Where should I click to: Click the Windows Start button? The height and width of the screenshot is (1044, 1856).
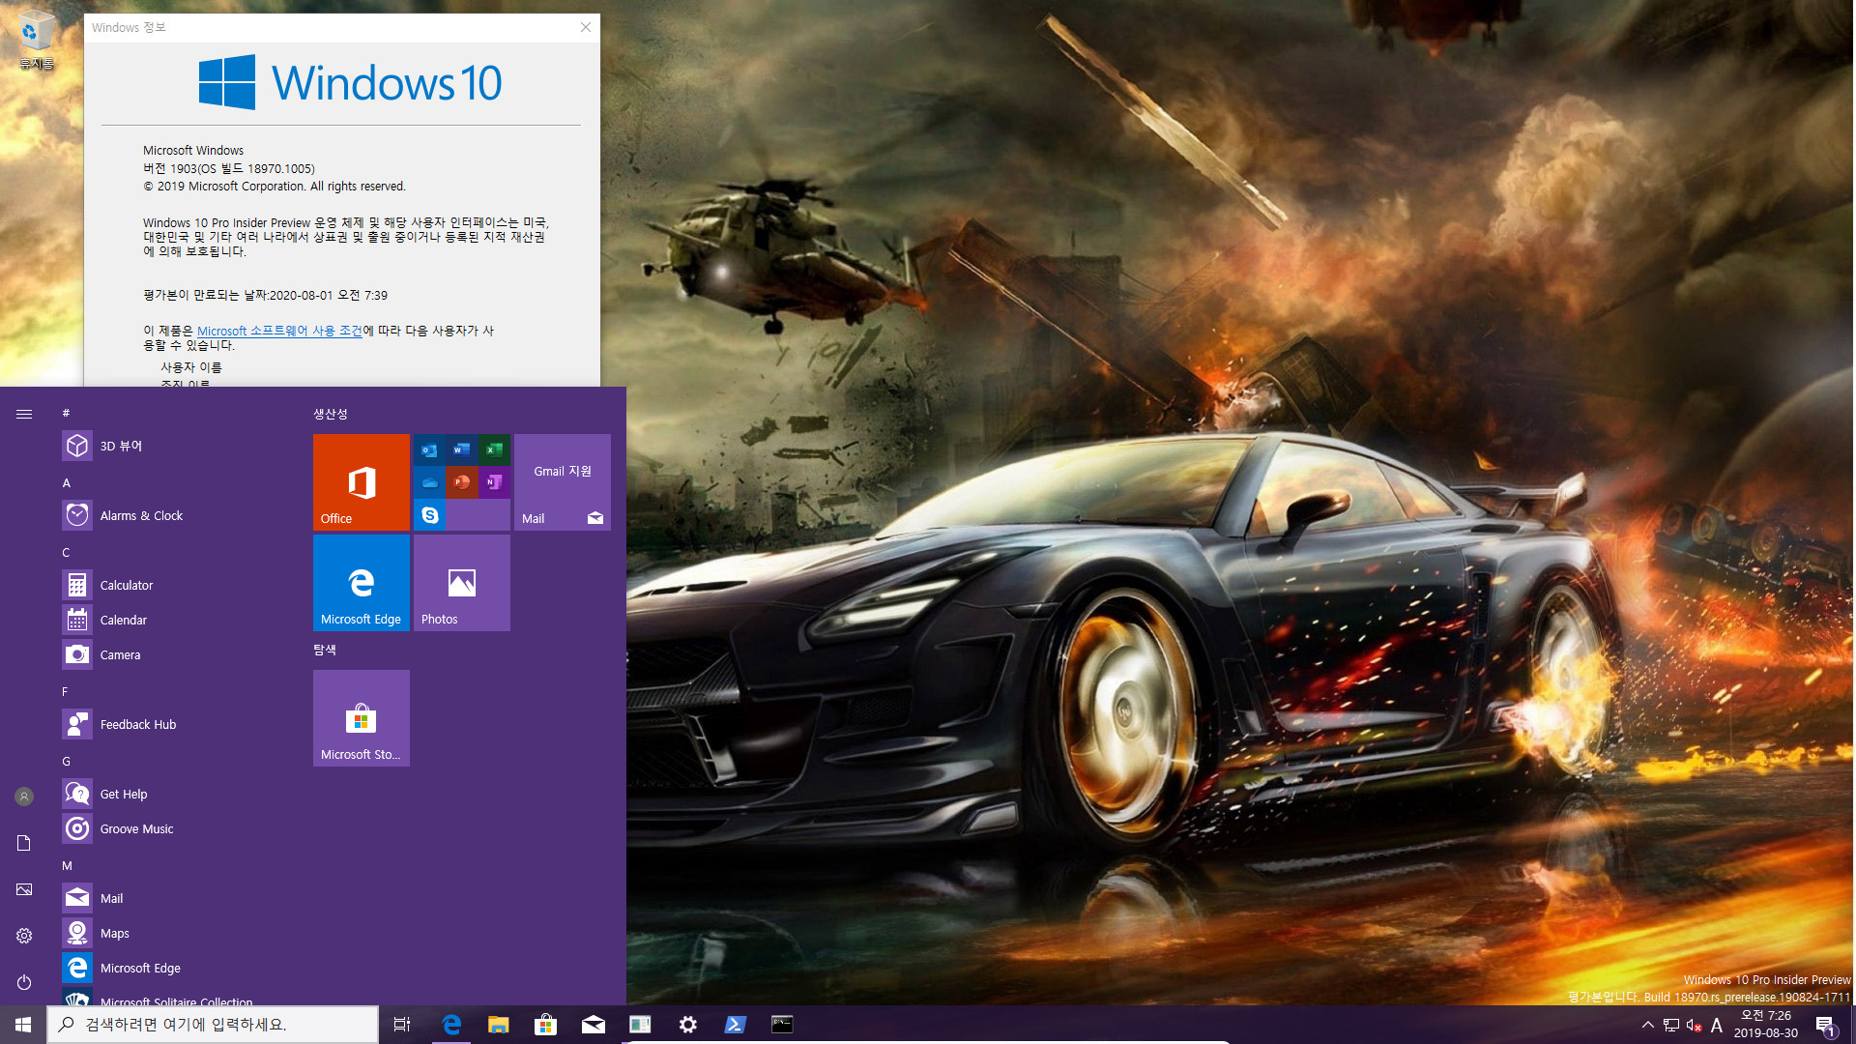[23, 1025]
